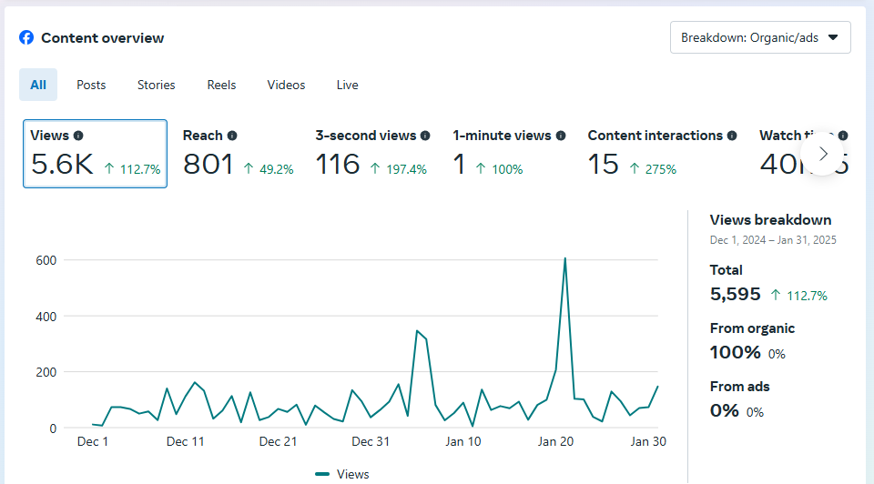Select the Videos tab
This screenshot has width=874, height=484.
(x=286, y=85)
